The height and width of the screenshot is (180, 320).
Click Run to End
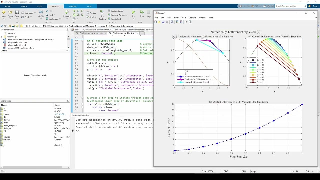tap(114, 19)
